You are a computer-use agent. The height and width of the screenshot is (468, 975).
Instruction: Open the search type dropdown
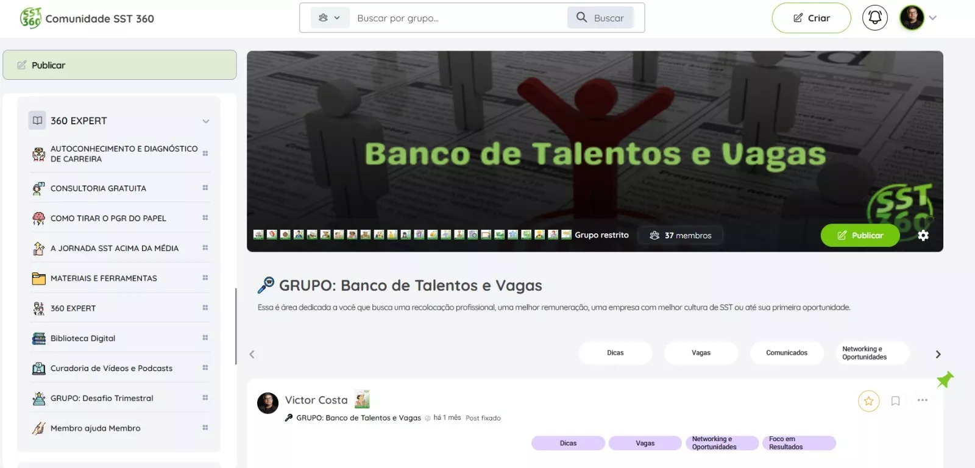330,18
